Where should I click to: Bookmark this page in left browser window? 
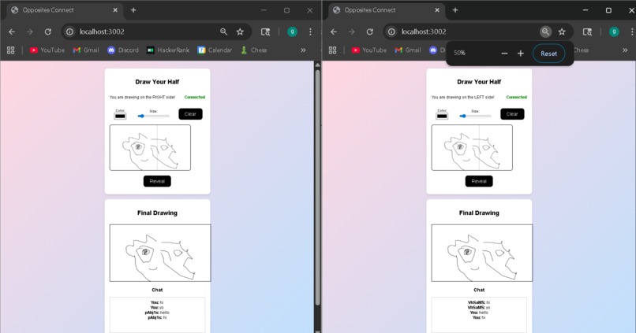pos(240,31)
